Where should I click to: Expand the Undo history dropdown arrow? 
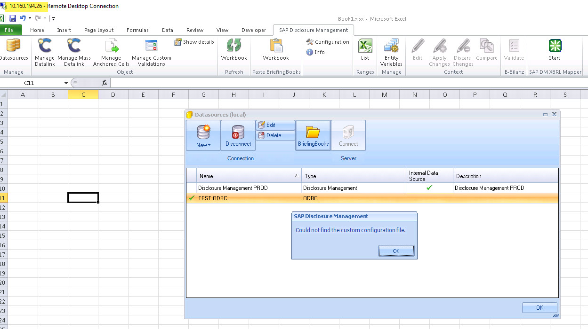(30, 18)
